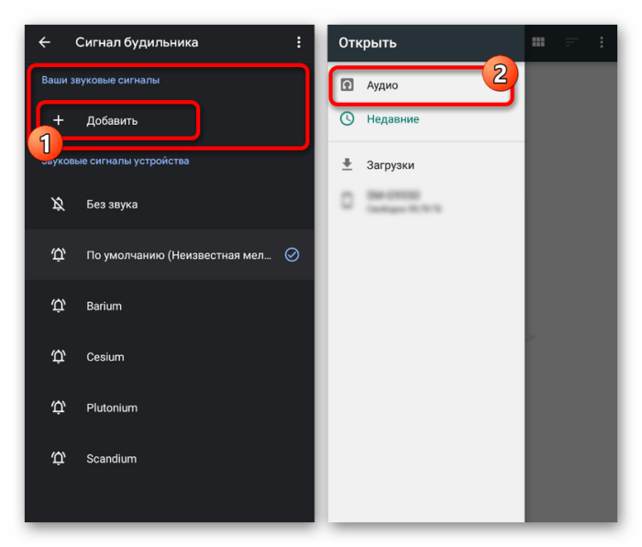Select По умолчанию (Неизвестная мел... row text
Viewport: 642px width, 547px height.
pyautogui.click(x=179, y=255)
